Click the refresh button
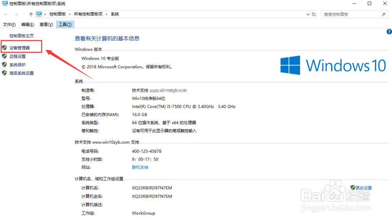The height and width of the screenshot is (221, 392). point(314,14)
